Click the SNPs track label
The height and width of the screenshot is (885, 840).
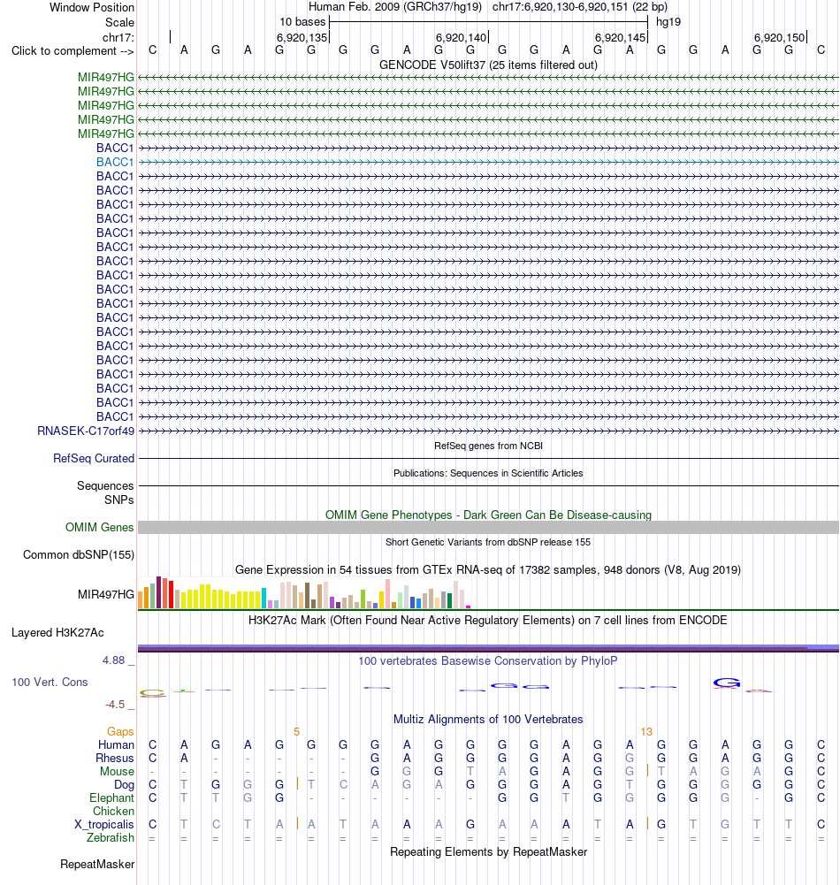tap(119, 500)
